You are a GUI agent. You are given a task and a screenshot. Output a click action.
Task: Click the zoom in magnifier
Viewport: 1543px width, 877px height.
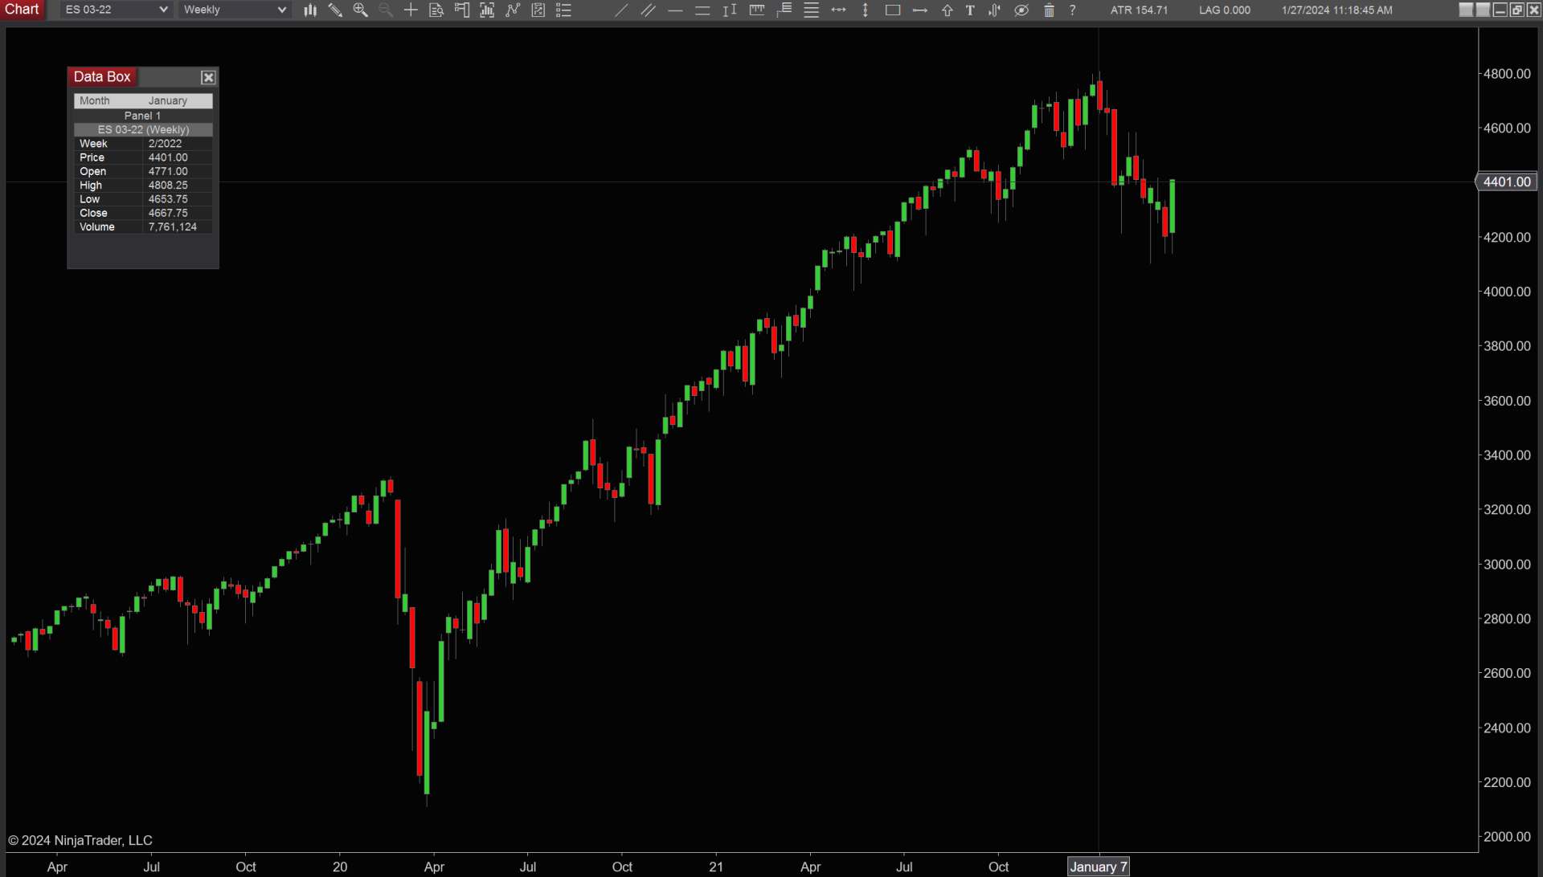click(x=360, y=10)
